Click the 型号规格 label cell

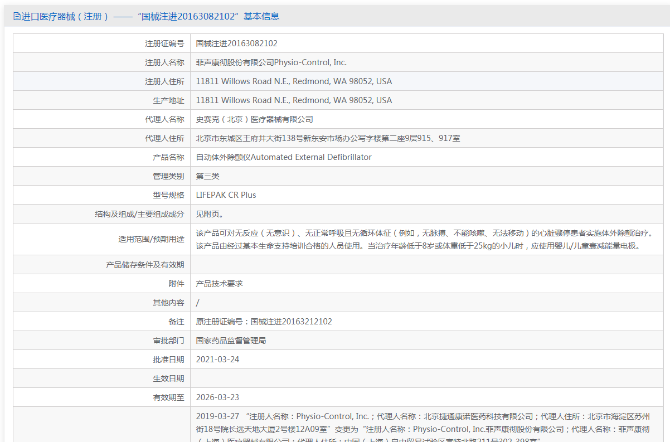click(102, 195)
